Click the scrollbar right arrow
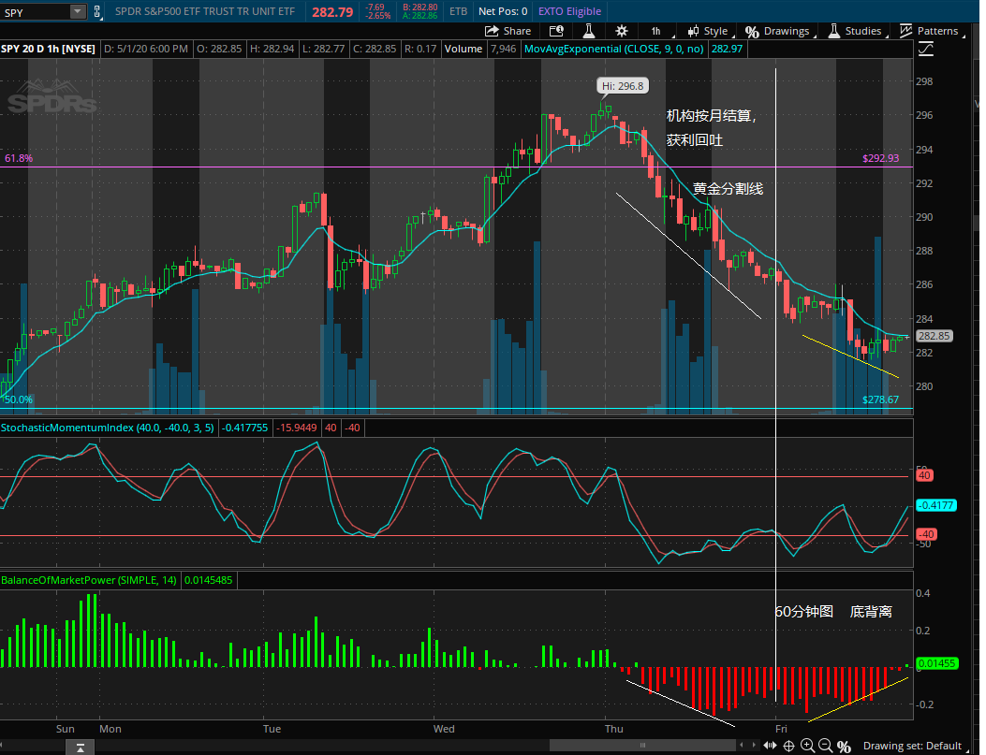The width and height of the screenshot is (986, 755). click(x=754, y=745)
